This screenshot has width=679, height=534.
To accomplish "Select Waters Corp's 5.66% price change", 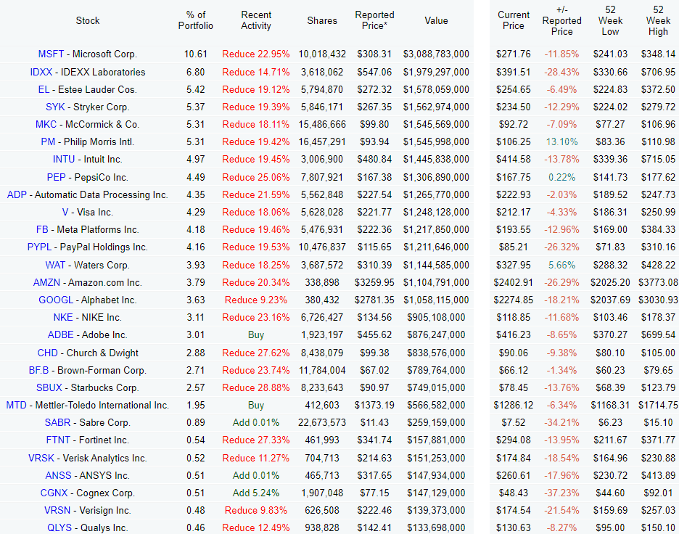I will tap(562, 265).
